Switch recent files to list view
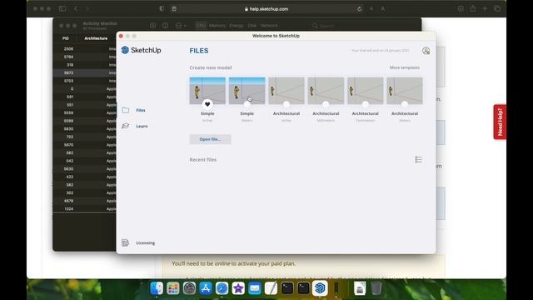The width and height of the screenshot is (533, 300). click(418, 159)
